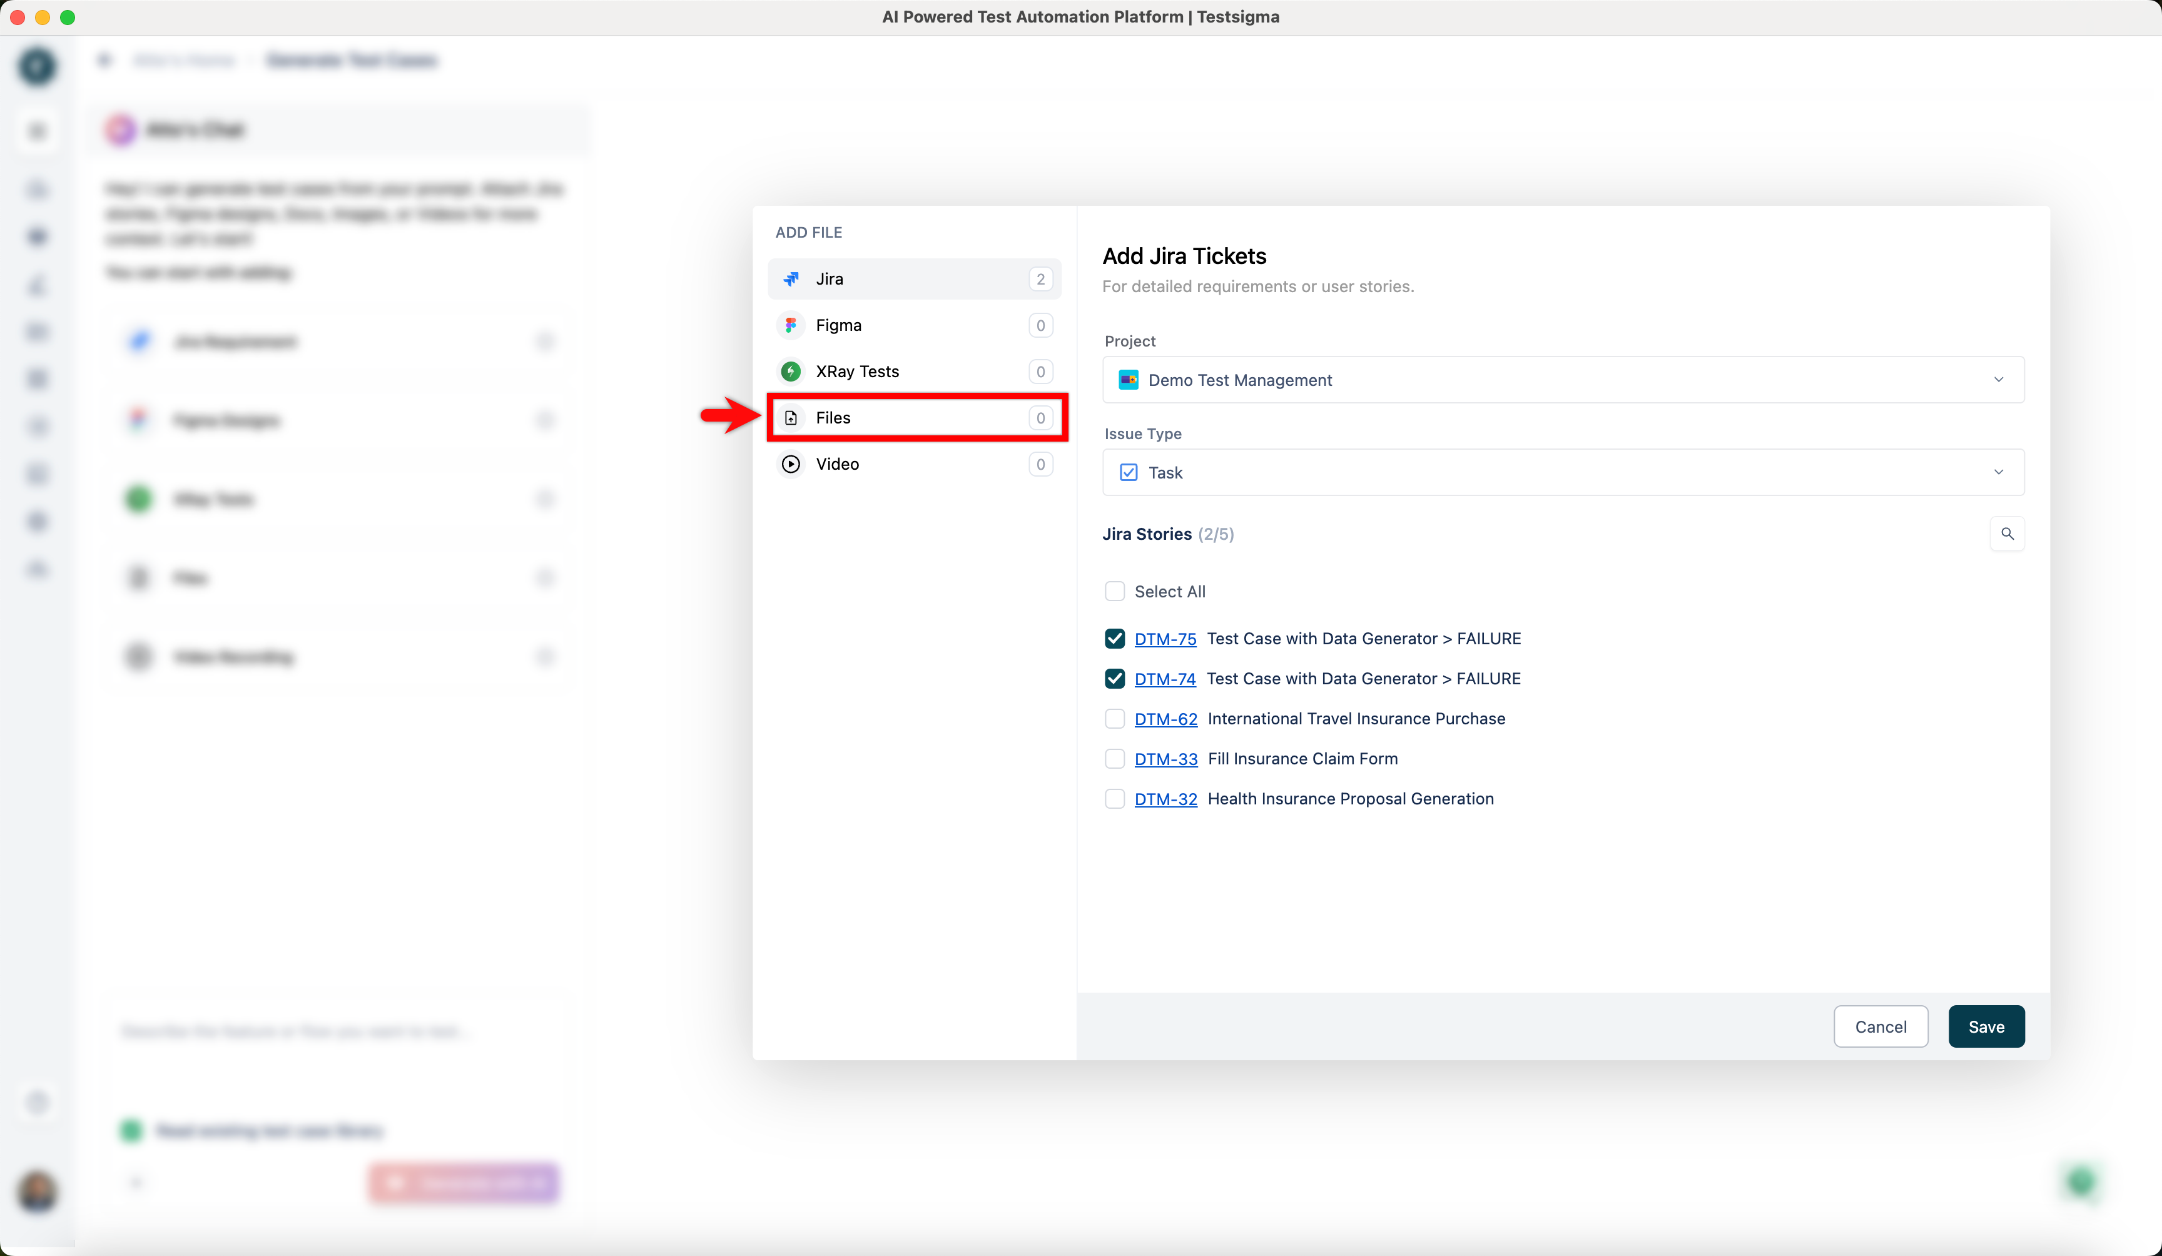This screenshot has width=2162, height=1256.
Task: Click the Demo Test Management project icon
Action: click(1128, 380)
